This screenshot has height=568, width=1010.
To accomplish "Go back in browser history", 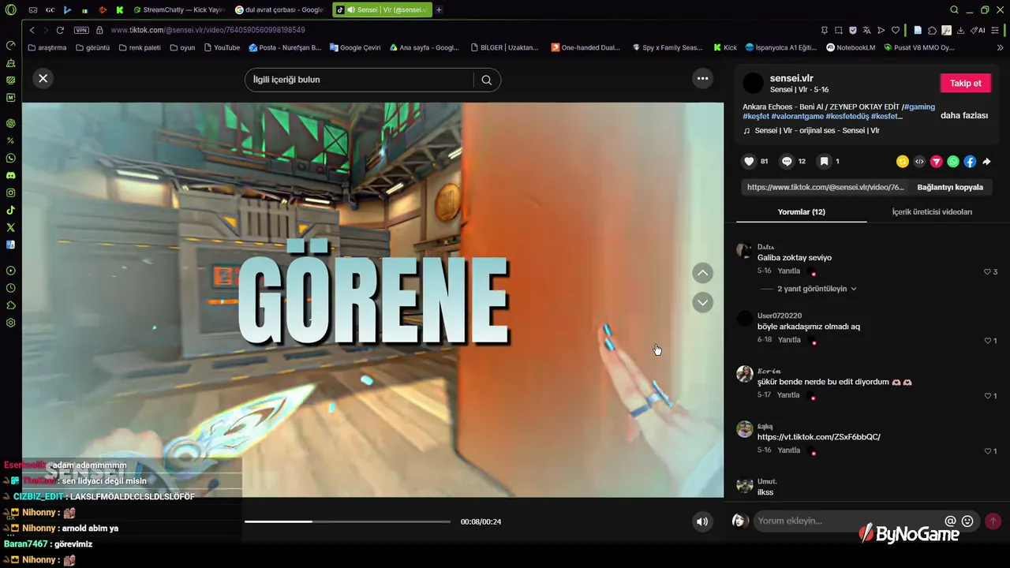I will 32,30.
